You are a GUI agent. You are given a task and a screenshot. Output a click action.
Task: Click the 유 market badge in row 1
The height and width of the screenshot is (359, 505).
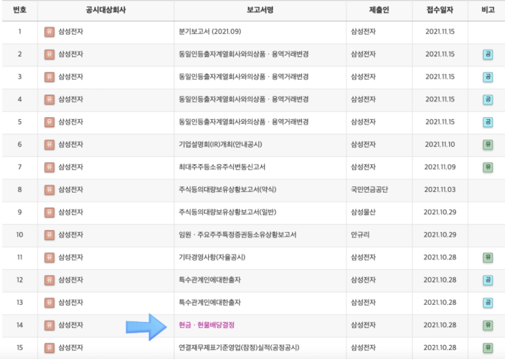tap(49, 31)
